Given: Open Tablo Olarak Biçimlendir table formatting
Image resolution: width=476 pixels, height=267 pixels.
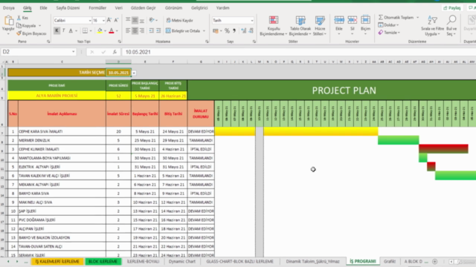Looking at the screenshot, I should tap(300, 26).
